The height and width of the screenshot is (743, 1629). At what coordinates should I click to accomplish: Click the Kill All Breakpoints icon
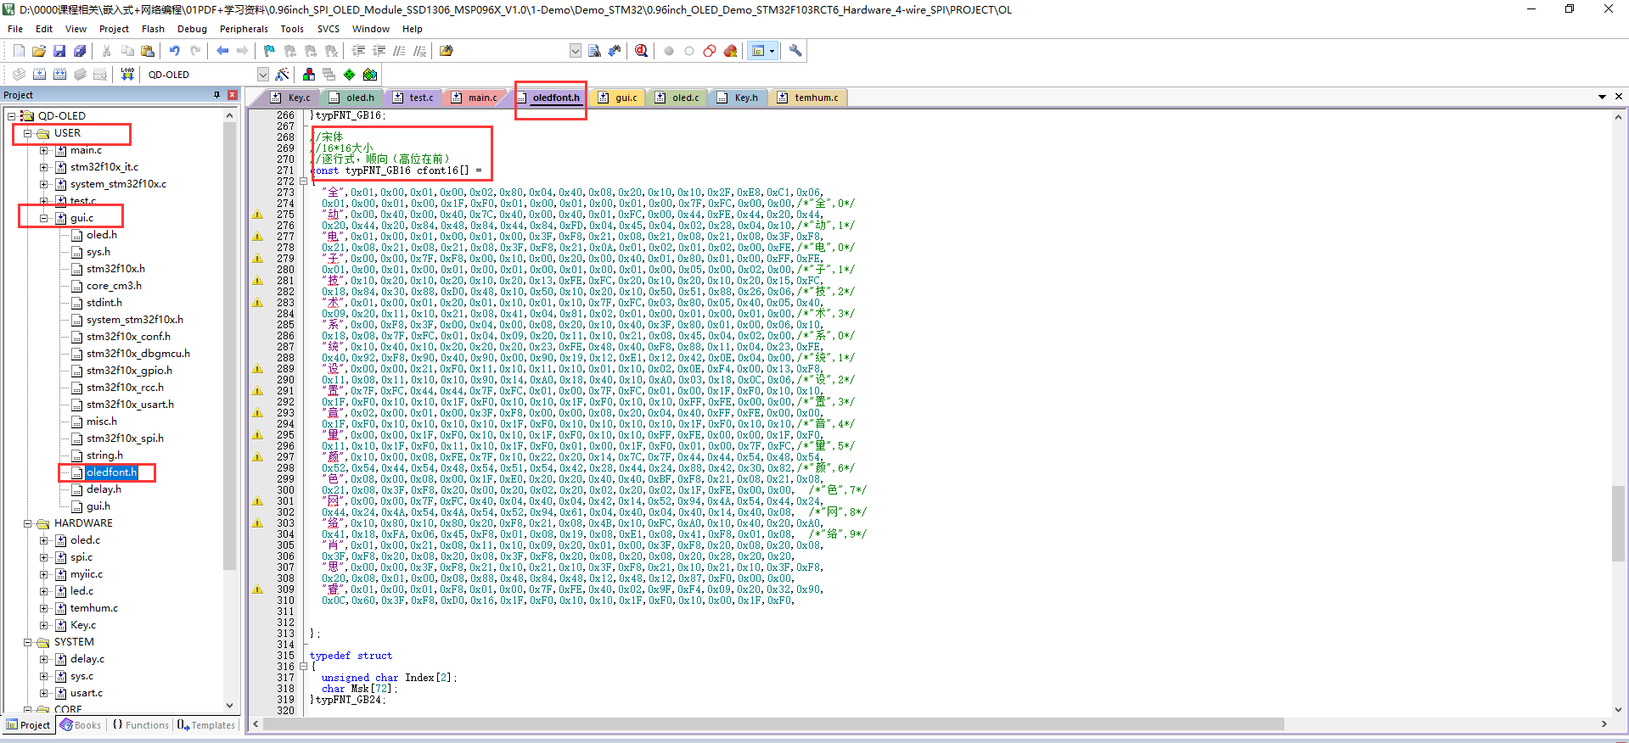coord(730,51)
